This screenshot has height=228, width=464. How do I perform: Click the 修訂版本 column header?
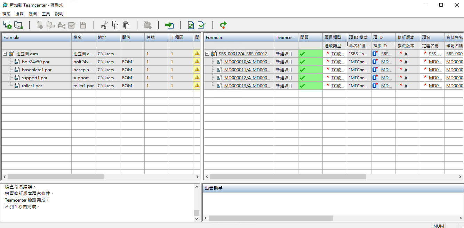[408, 38]
